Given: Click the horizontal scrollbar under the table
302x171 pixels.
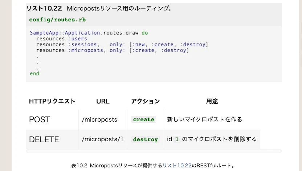Looking at the screenshot, I should [154, 151].
